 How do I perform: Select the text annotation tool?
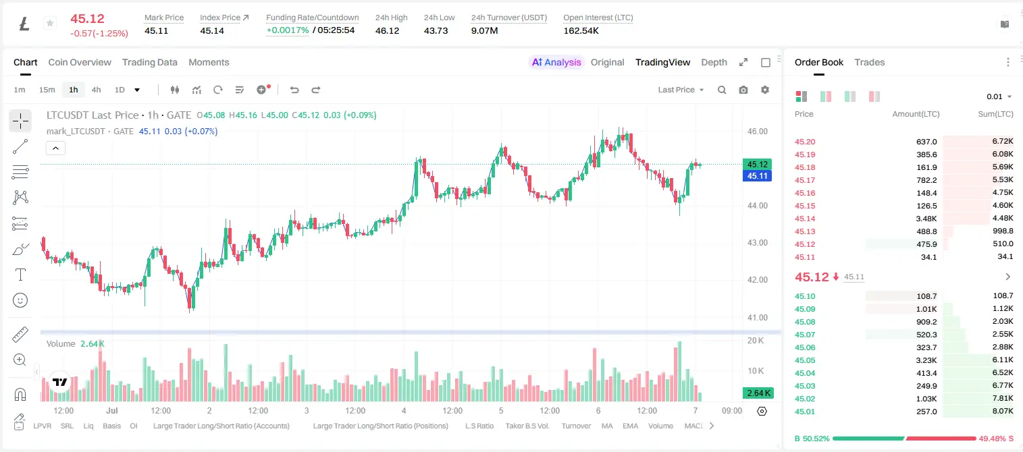20,275
